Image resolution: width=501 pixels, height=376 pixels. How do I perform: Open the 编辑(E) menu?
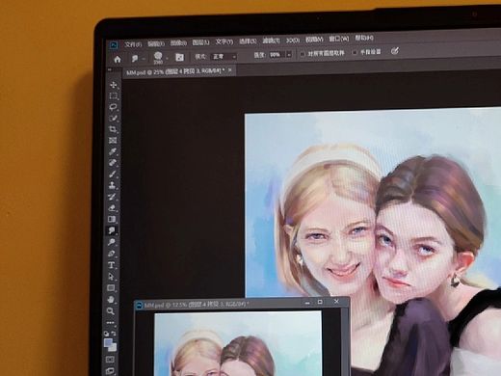(156, 43)
